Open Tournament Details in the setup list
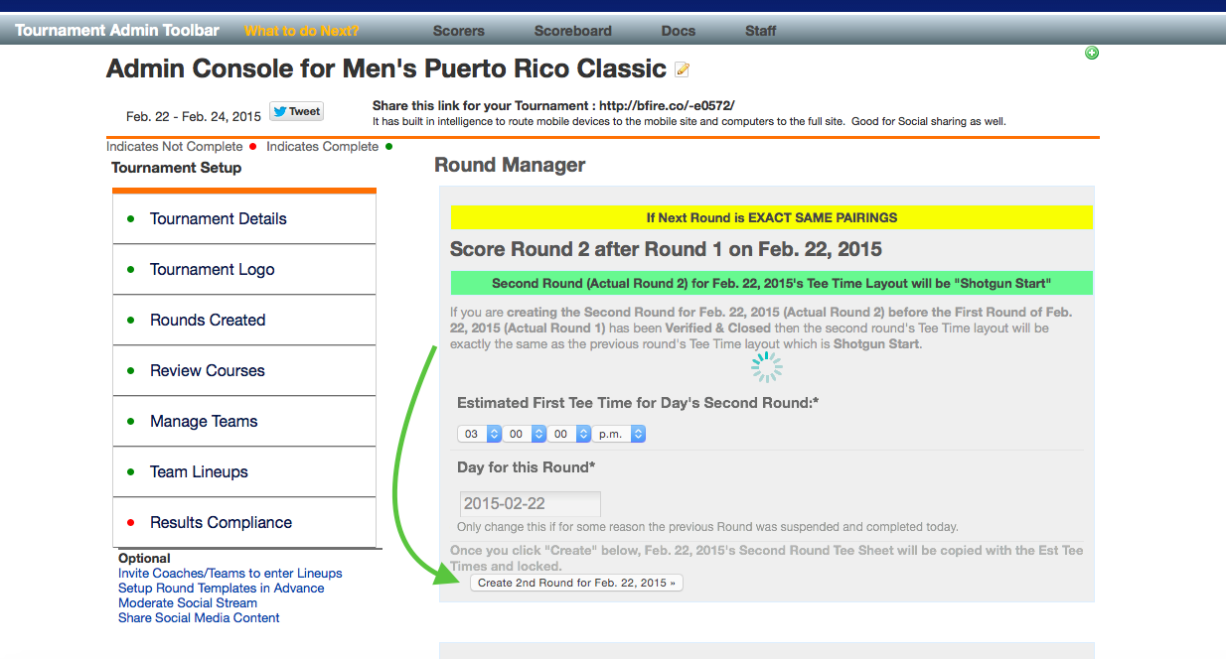1226x659 pixels. coord(218,219)
